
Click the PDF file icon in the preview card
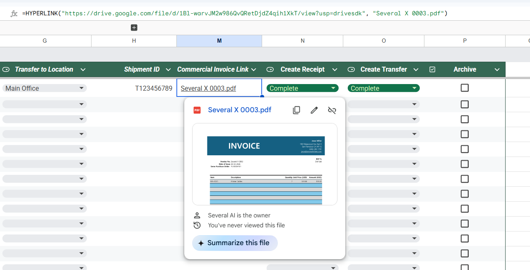(197, 110)
